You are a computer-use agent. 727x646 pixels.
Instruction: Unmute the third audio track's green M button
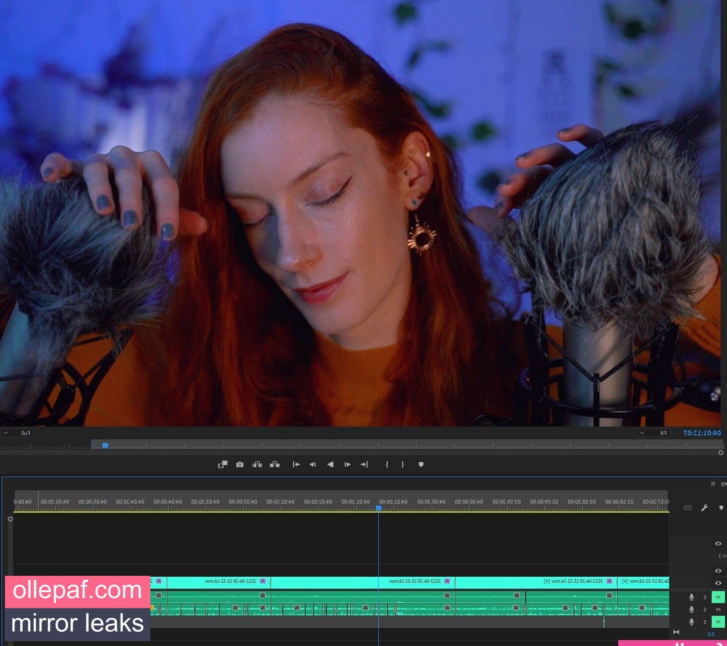click(718, 622)
